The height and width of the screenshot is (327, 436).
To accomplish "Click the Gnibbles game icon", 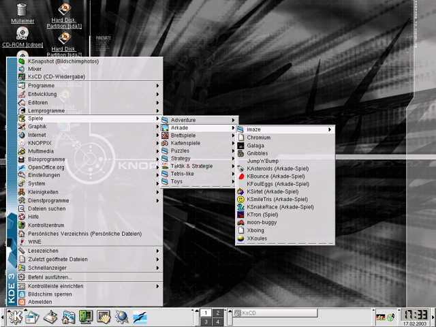I will point(240,153).
